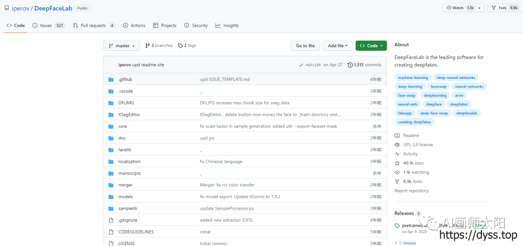Click the repository book icon beside iperov
This screenshot has width=523, height=246.
(x=7, y=8)
